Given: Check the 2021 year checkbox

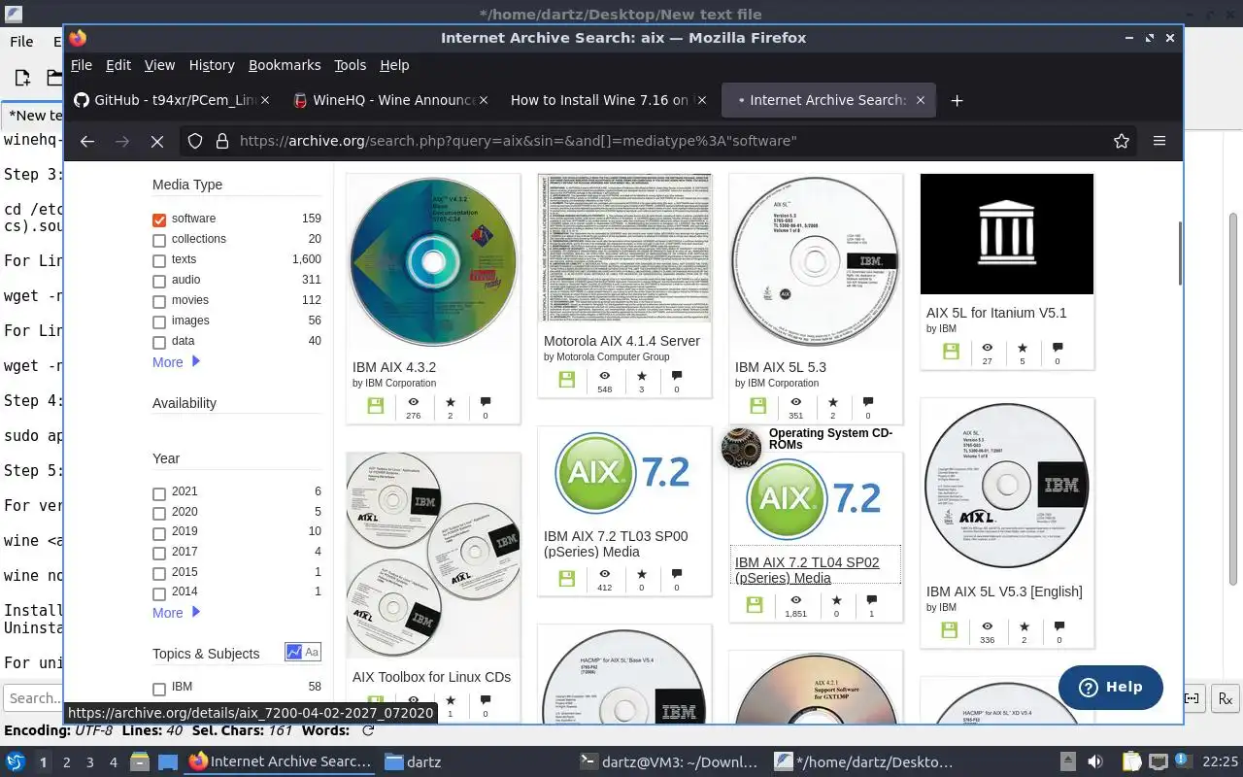Looking at the screenshot, I should 159,493.
